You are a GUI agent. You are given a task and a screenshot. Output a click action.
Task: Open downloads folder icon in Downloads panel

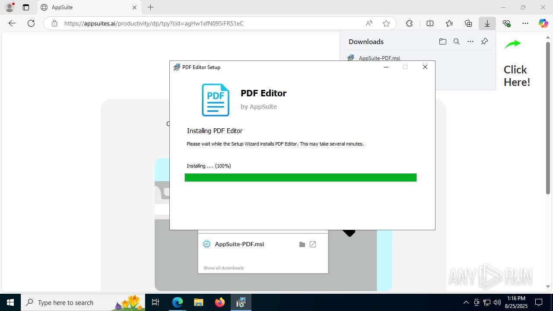tap(442, 41)
